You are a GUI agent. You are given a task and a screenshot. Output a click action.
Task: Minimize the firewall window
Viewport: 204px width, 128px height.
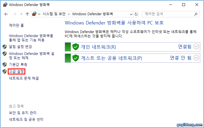point(171,5)
